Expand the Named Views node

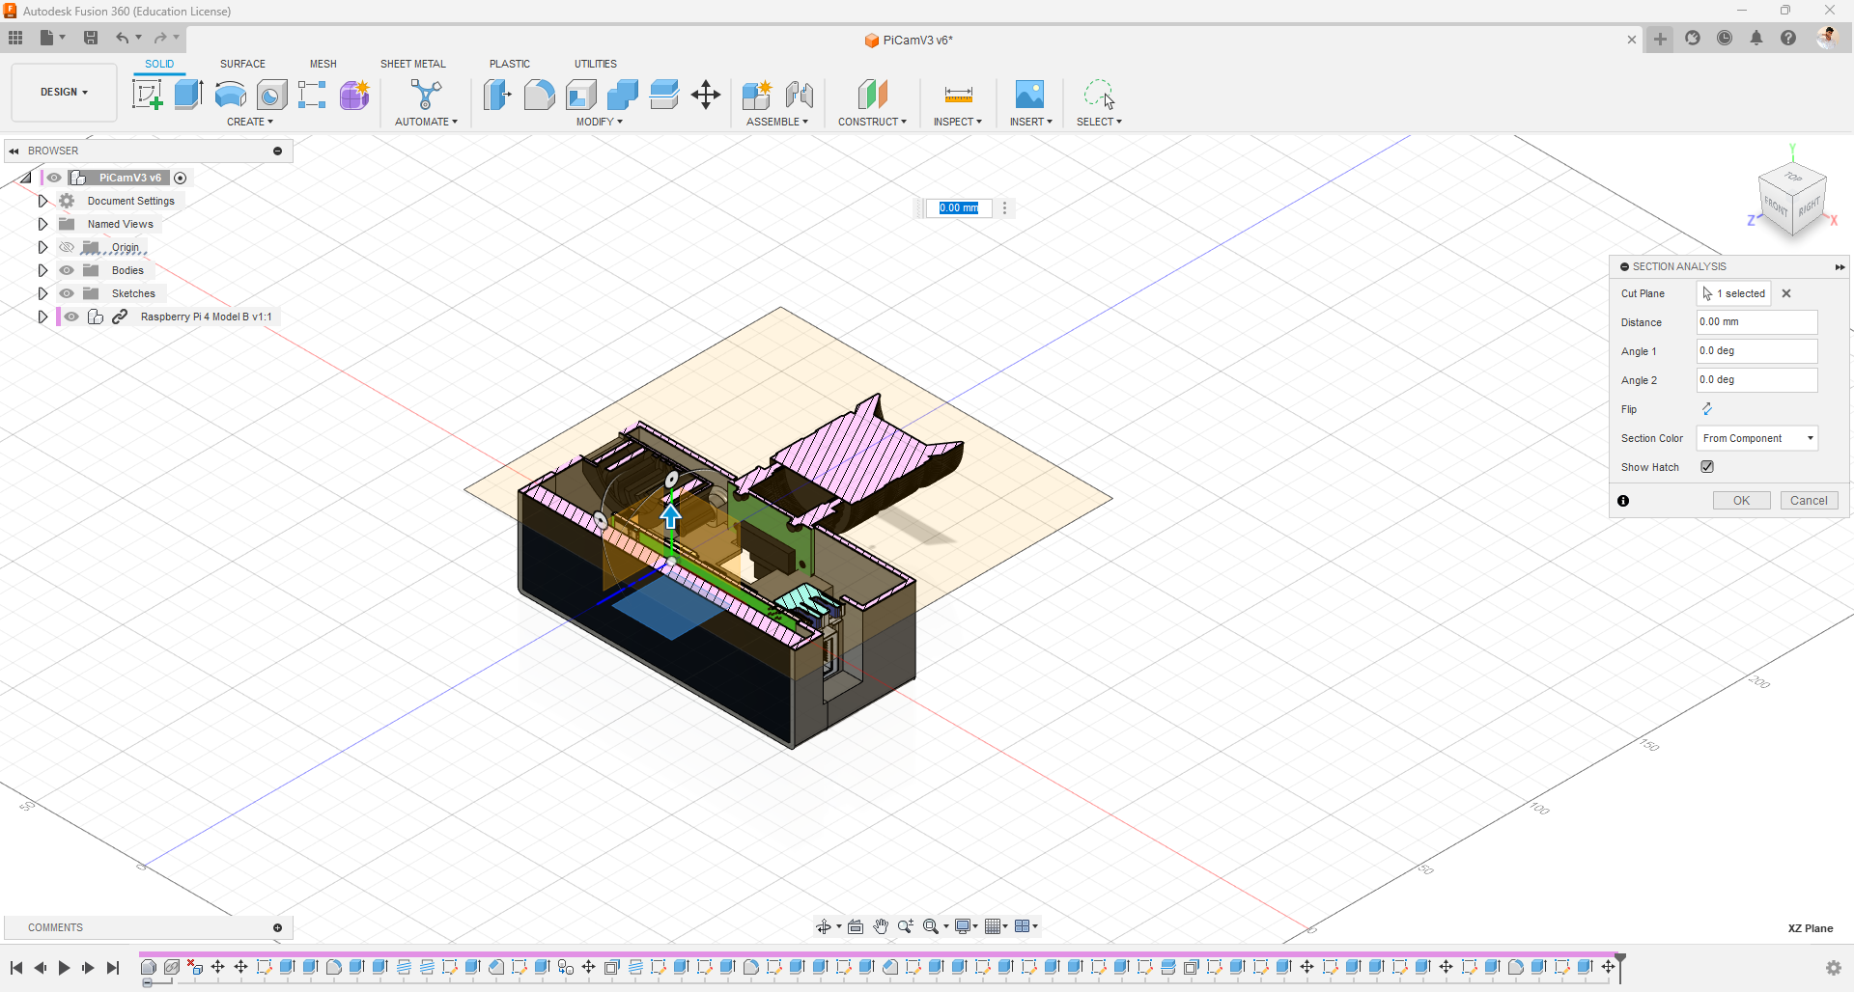(42, 224)
